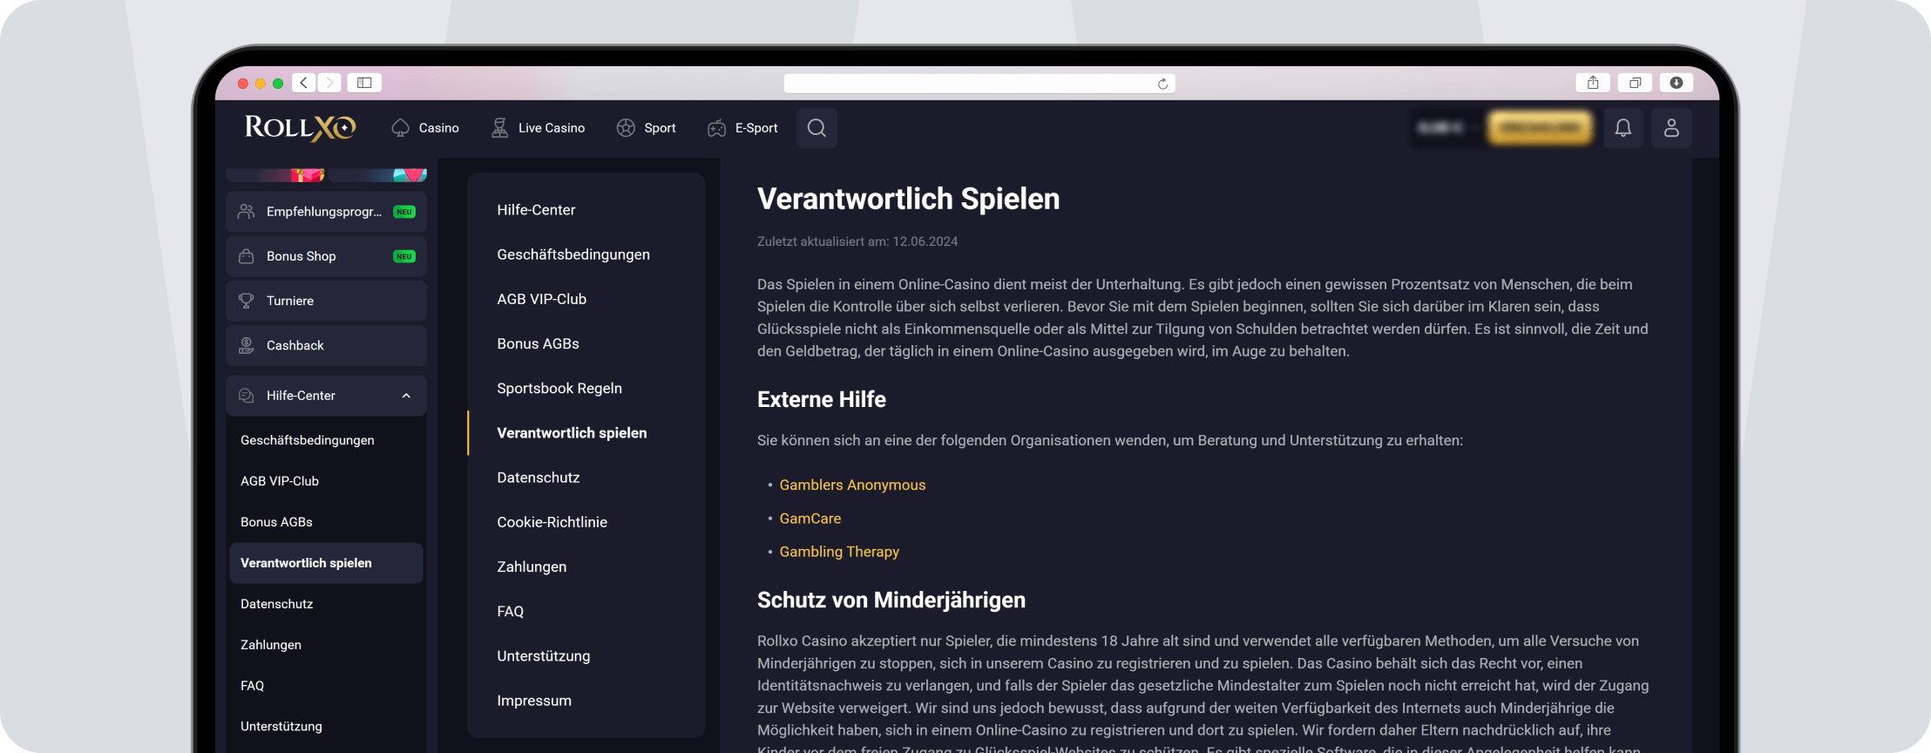
Task: Select Bonus AGBs in left sidebar submenu
Action: pyautogui.click(x=276, y=522)
